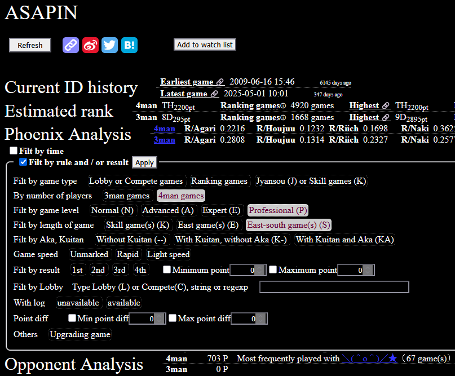Select the 3man games filter
This screenshot has height=376, width=455.
click(127, 196)
